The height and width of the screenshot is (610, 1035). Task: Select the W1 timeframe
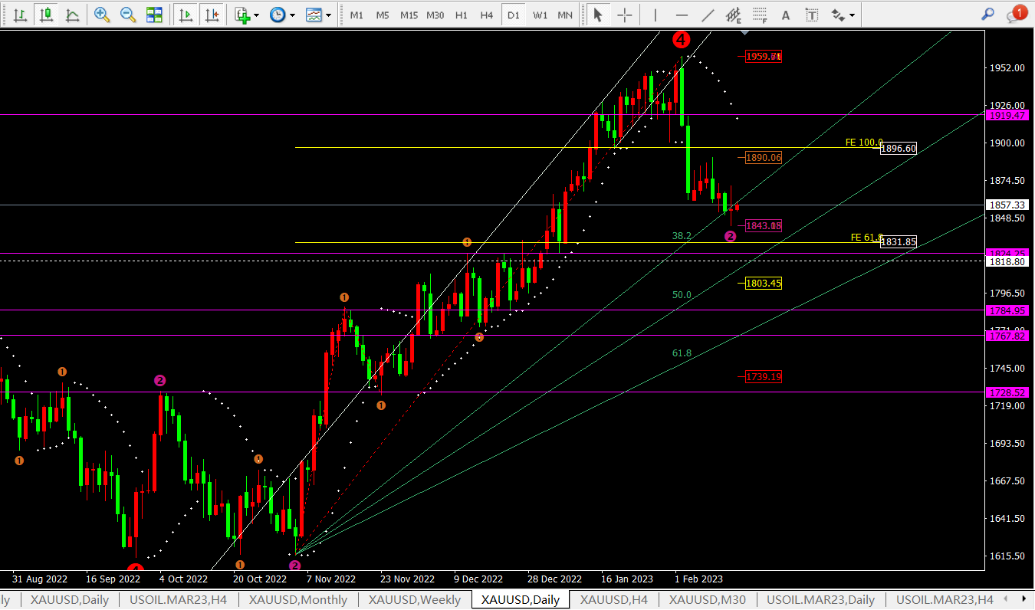pos(540,15)
